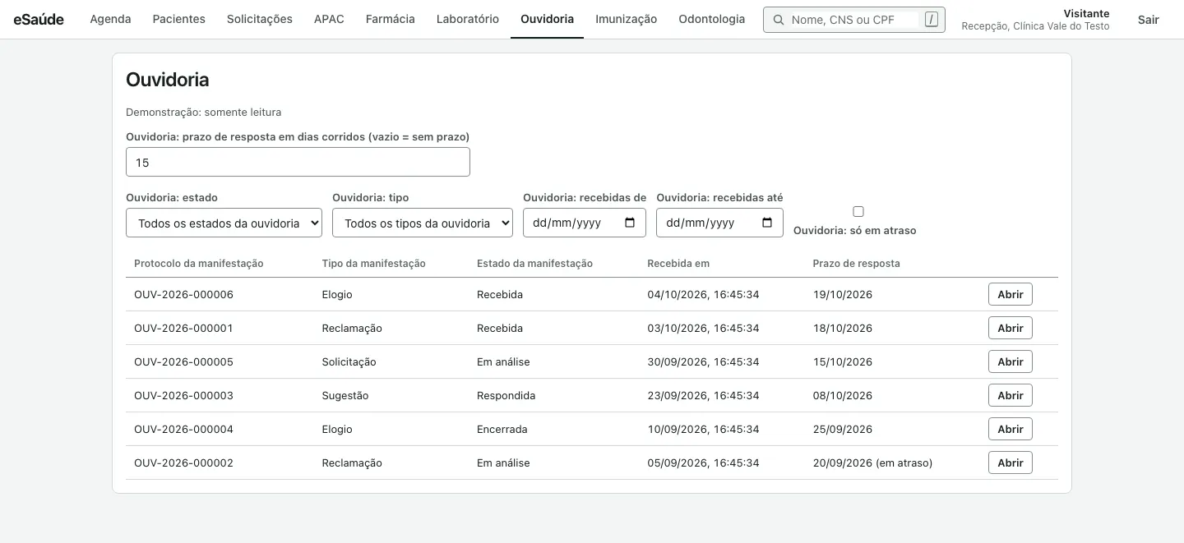
Task: Click the Sugestão type cell
Action: (x=345, y=395)
